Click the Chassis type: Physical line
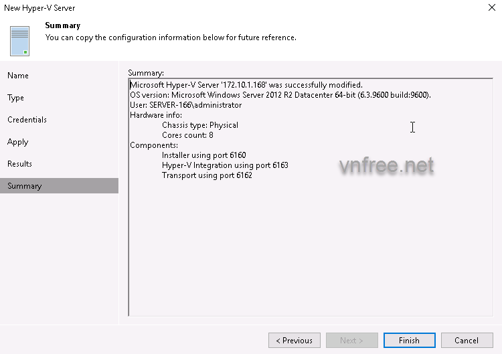 pos(200,125)
